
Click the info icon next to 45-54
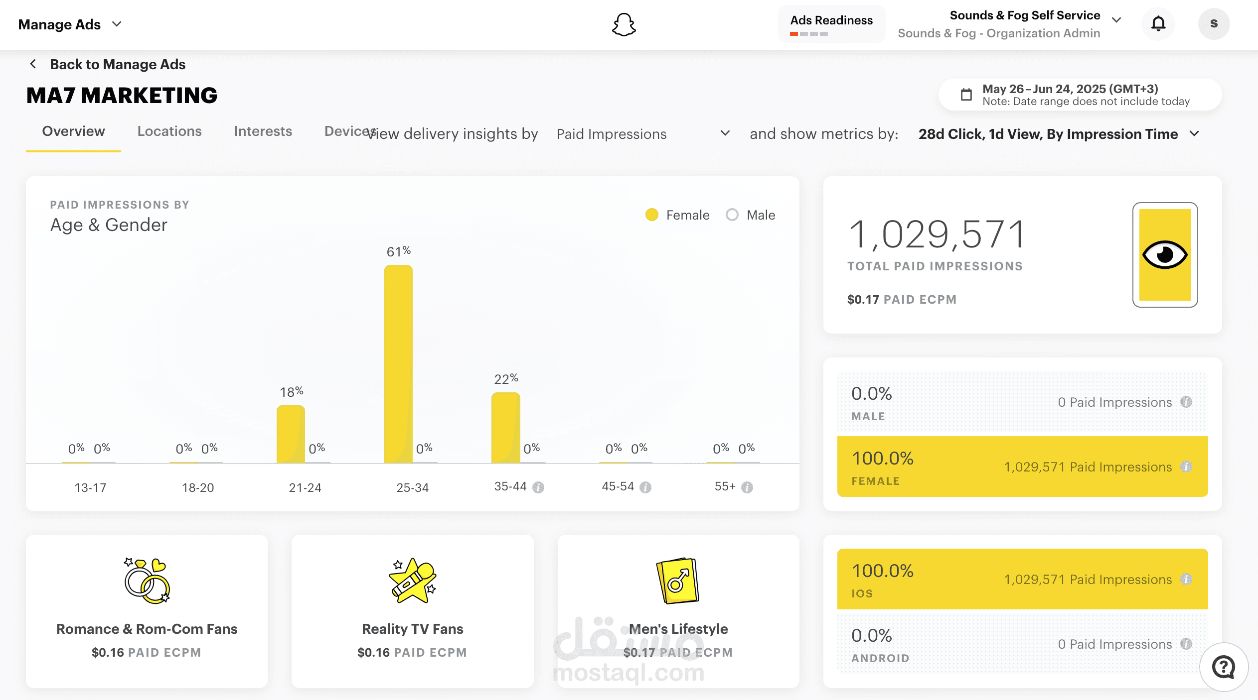coord(645,487)
